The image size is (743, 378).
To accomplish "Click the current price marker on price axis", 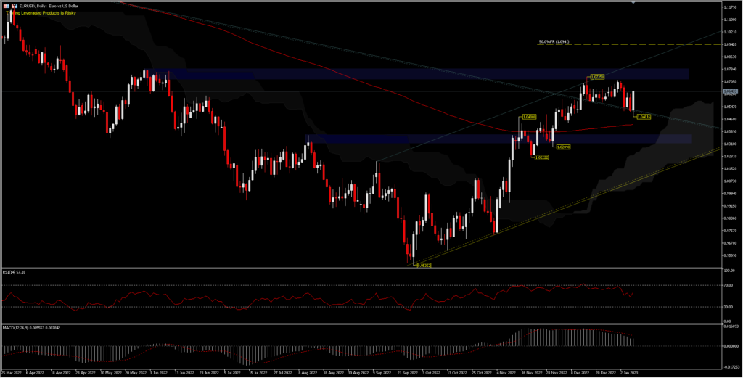I will click(x=729, y=91).
